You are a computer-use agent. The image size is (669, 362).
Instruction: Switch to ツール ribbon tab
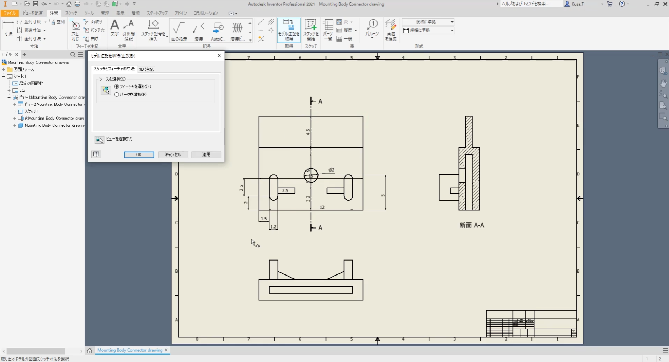click(x=89, y=13)
